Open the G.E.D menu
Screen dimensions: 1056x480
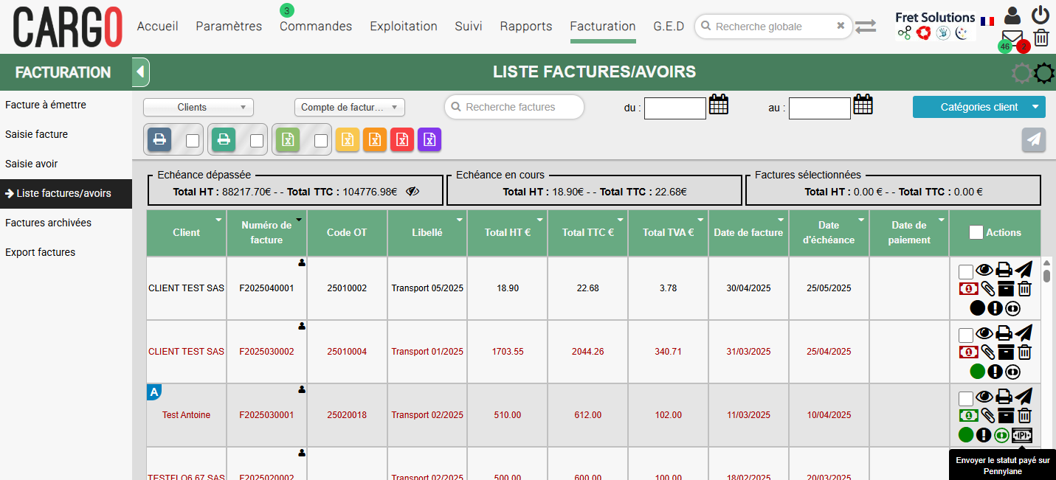pyautogui.click(x=669, y=26)
